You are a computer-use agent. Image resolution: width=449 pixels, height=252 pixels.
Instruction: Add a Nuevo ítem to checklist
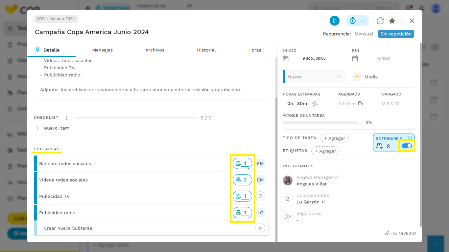52,128
